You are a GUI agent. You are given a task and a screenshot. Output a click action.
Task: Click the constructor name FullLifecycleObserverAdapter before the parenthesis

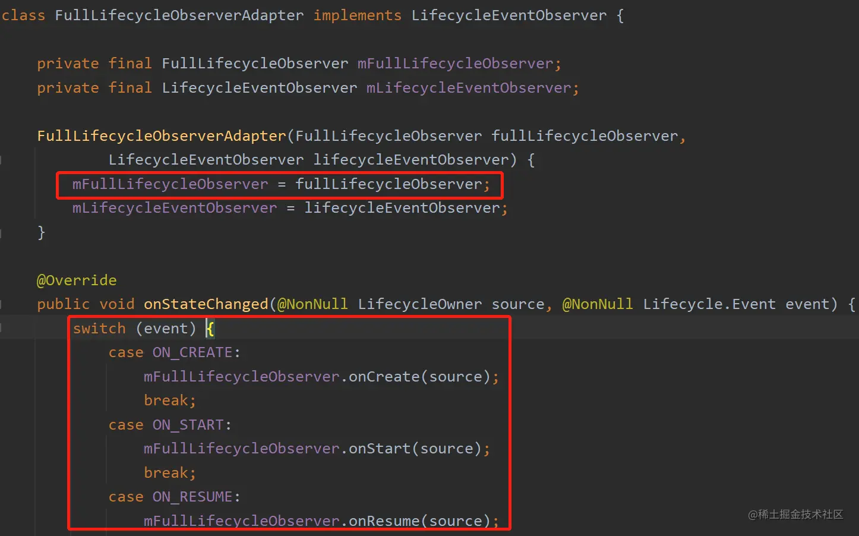162,136
